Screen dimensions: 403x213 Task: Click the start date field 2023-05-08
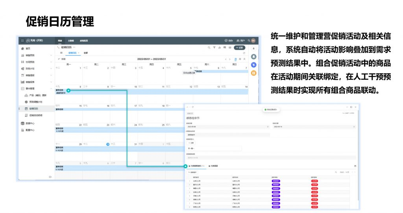(x=228, y=127)
